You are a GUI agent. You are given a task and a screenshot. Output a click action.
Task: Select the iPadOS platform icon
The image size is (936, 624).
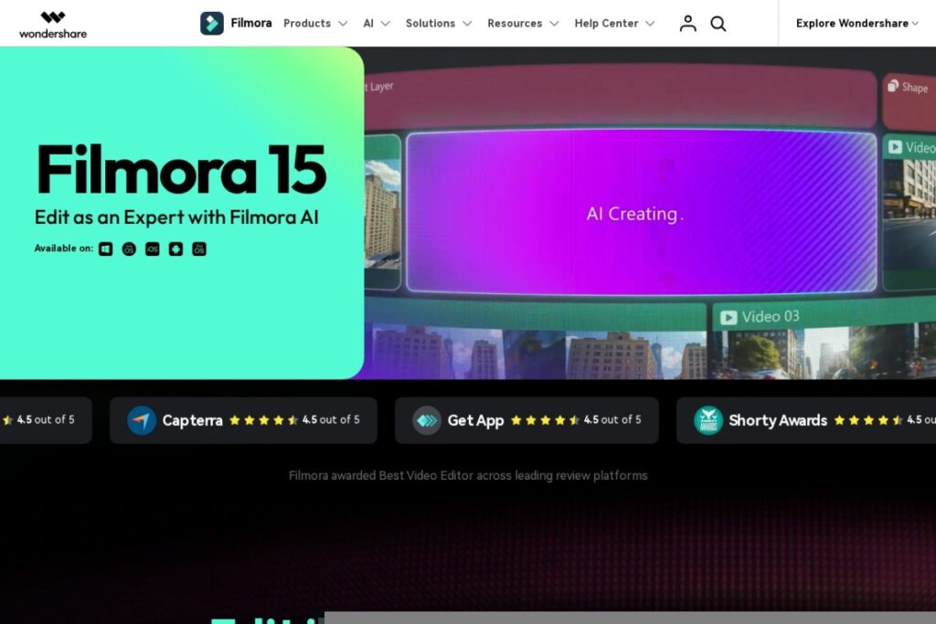point(198,249)
